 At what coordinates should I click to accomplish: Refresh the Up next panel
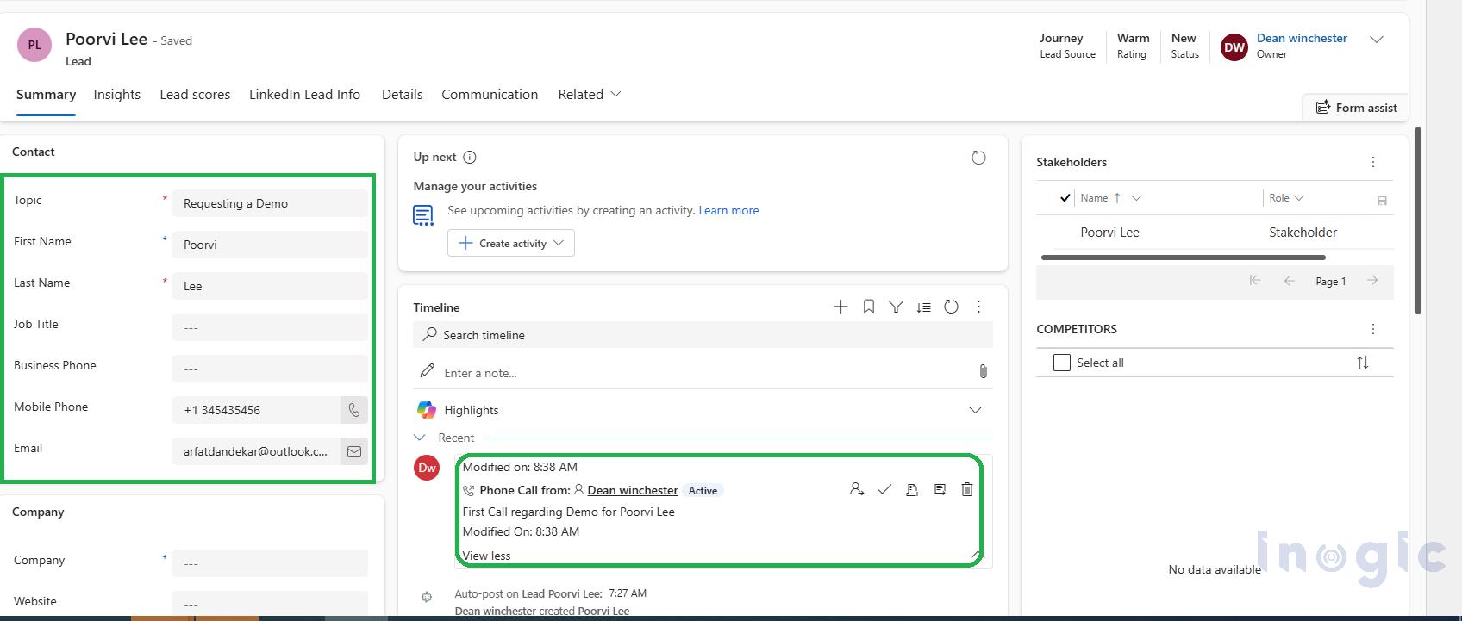(978, 158)
